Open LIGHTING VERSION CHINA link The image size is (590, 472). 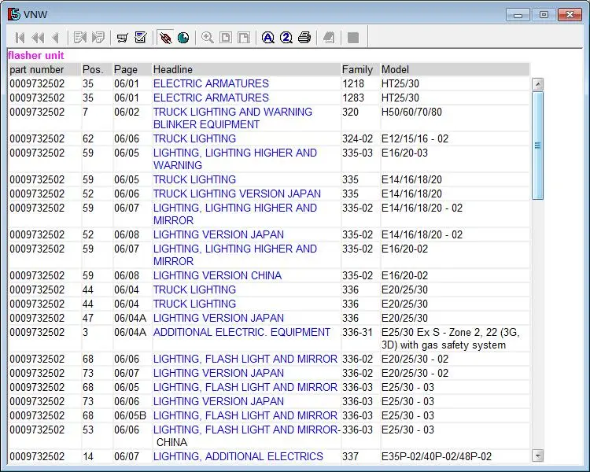[217, 275]
